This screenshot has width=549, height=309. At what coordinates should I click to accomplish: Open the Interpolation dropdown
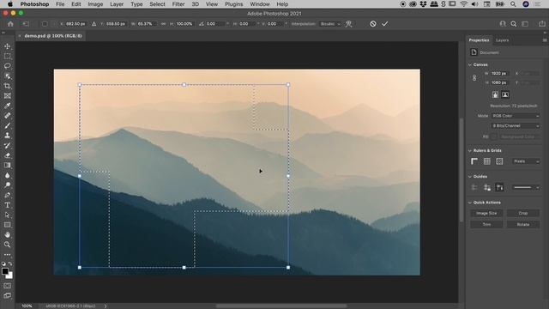point(330,24)
